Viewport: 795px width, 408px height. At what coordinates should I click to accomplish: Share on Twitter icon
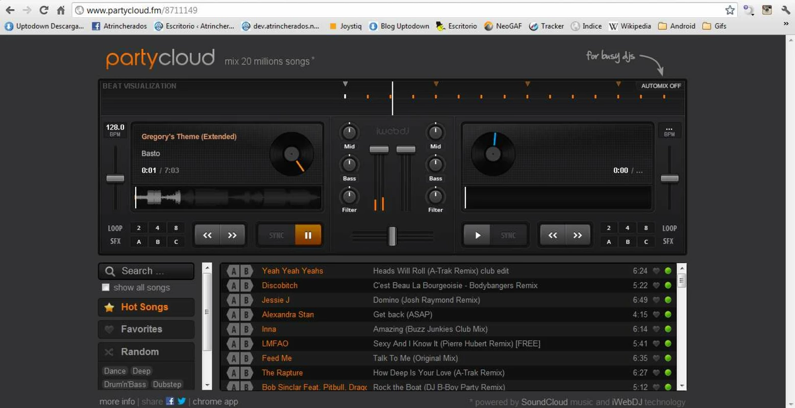(181, 401)
